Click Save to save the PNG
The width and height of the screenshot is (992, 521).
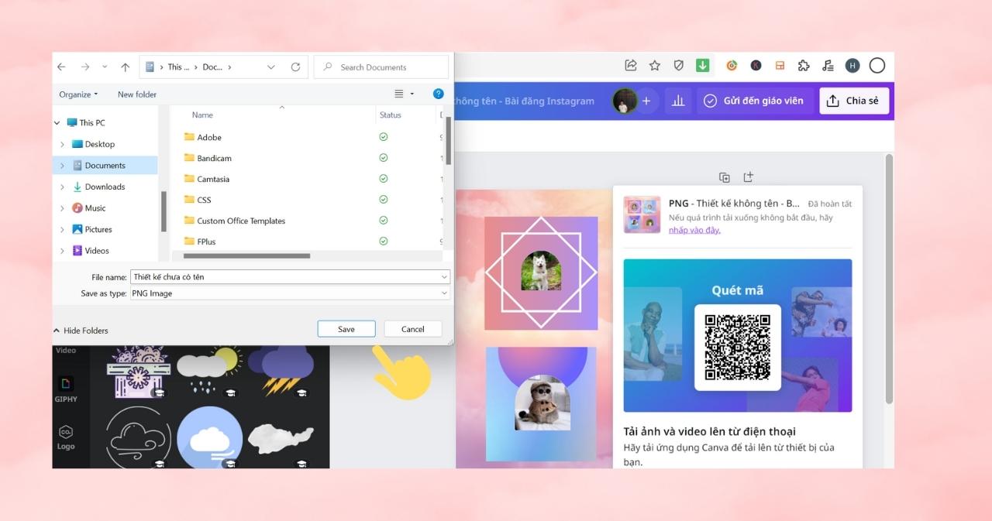tap(346, 329)
